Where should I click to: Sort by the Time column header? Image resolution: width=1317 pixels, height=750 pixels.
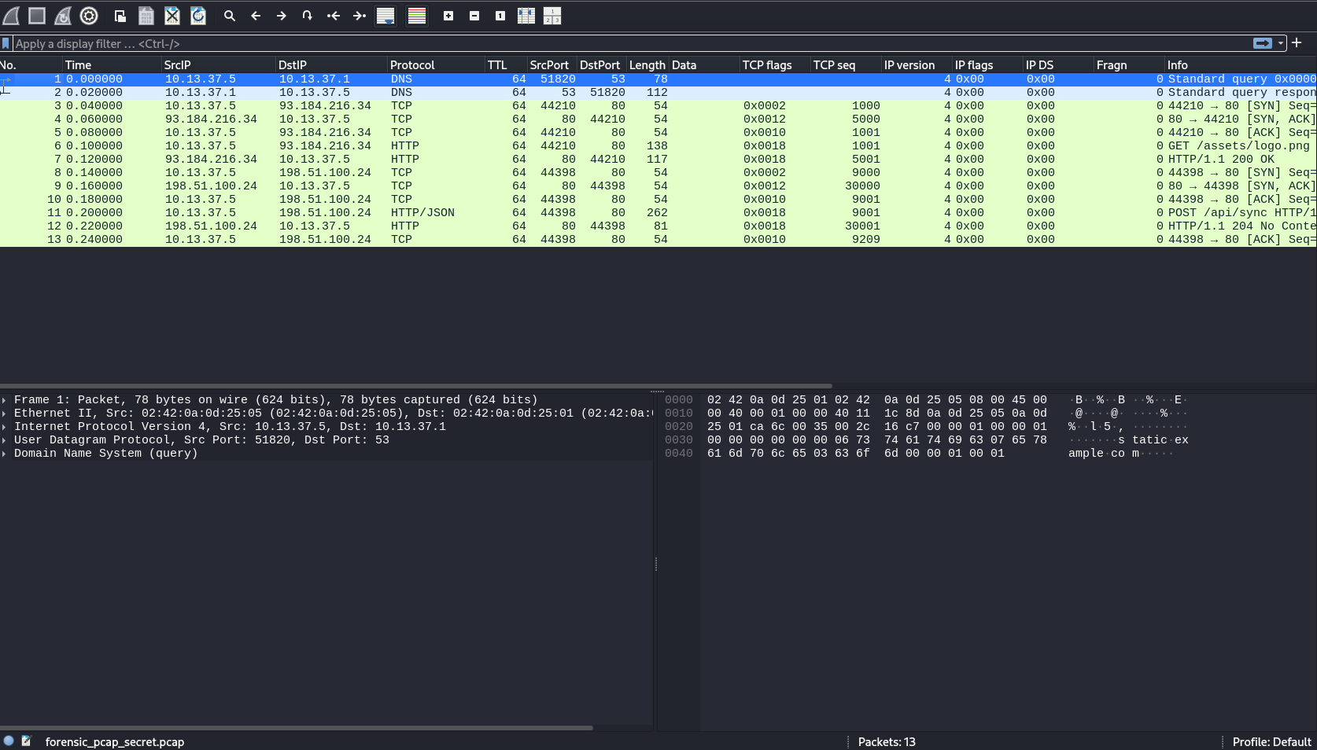[112, 65]
